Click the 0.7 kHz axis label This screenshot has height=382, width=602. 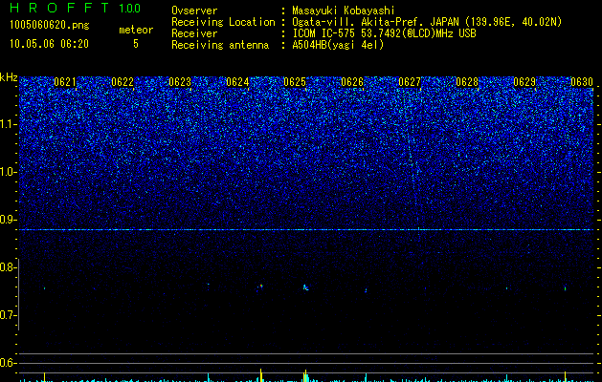8,315
